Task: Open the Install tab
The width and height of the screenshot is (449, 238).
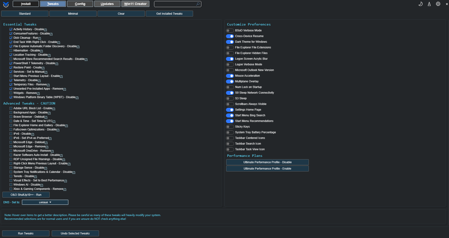Action: [x=26, y=4]
